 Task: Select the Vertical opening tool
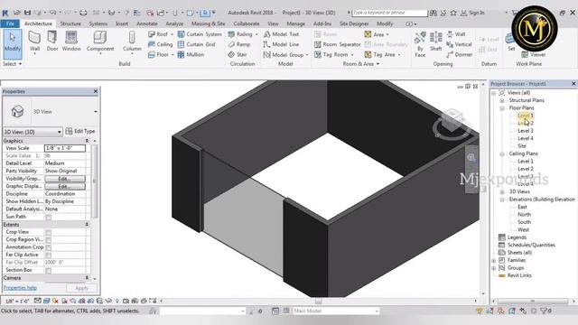point(459,44)
